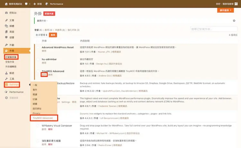Open the 媒體 media icon in sidebar
Image resolution: width=241 pixels, height=148 pixels.
click(6, 26)
